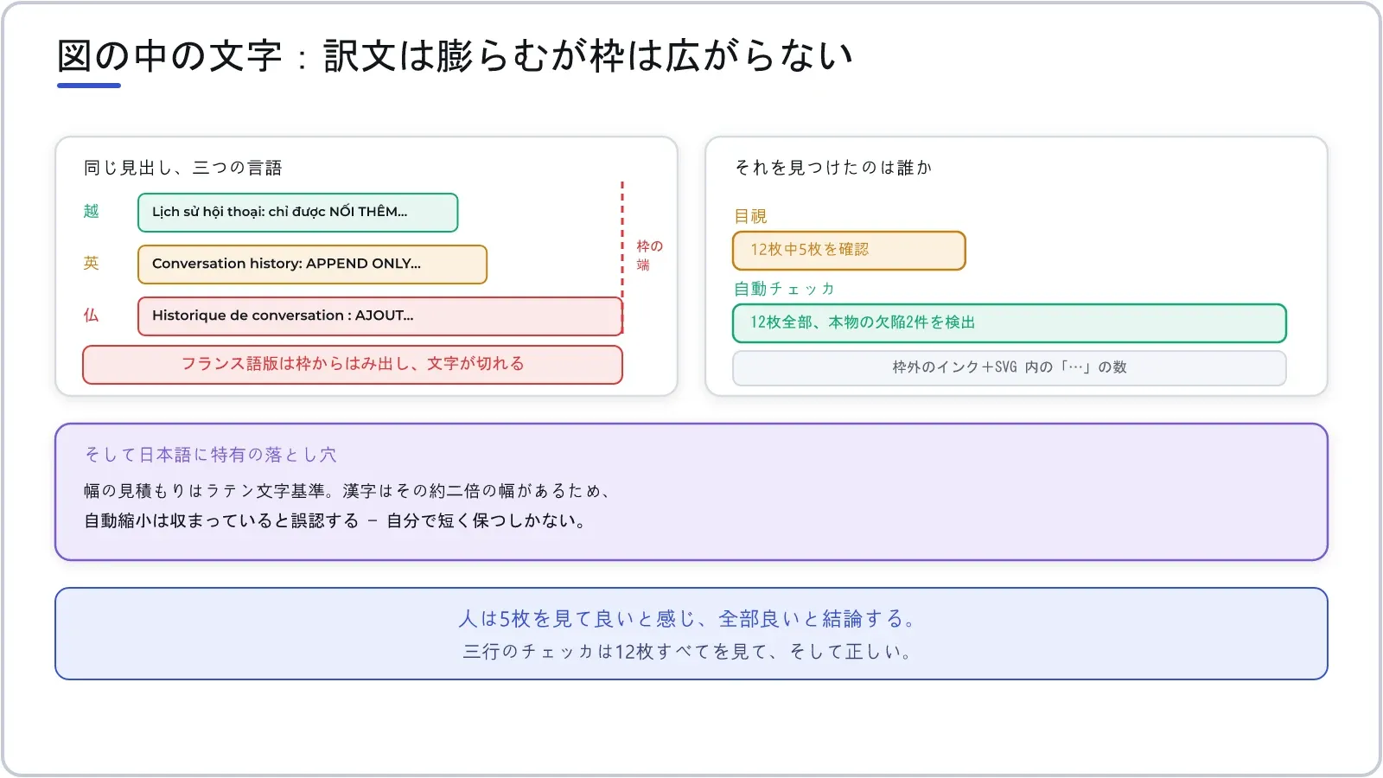Click the Conversation history: APPEND ONLY box
The height and width of the screenshot is (778, 1383).
point(312,265)
